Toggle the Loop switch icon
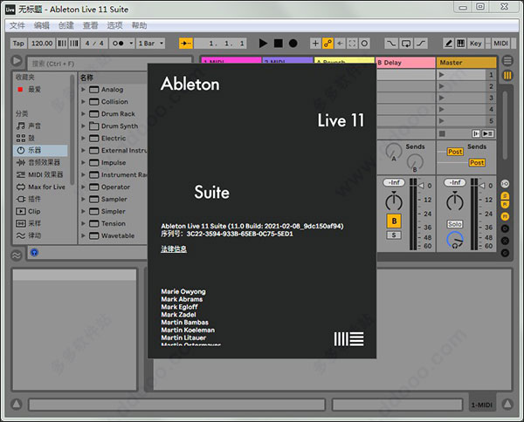 tap(406, 44)
